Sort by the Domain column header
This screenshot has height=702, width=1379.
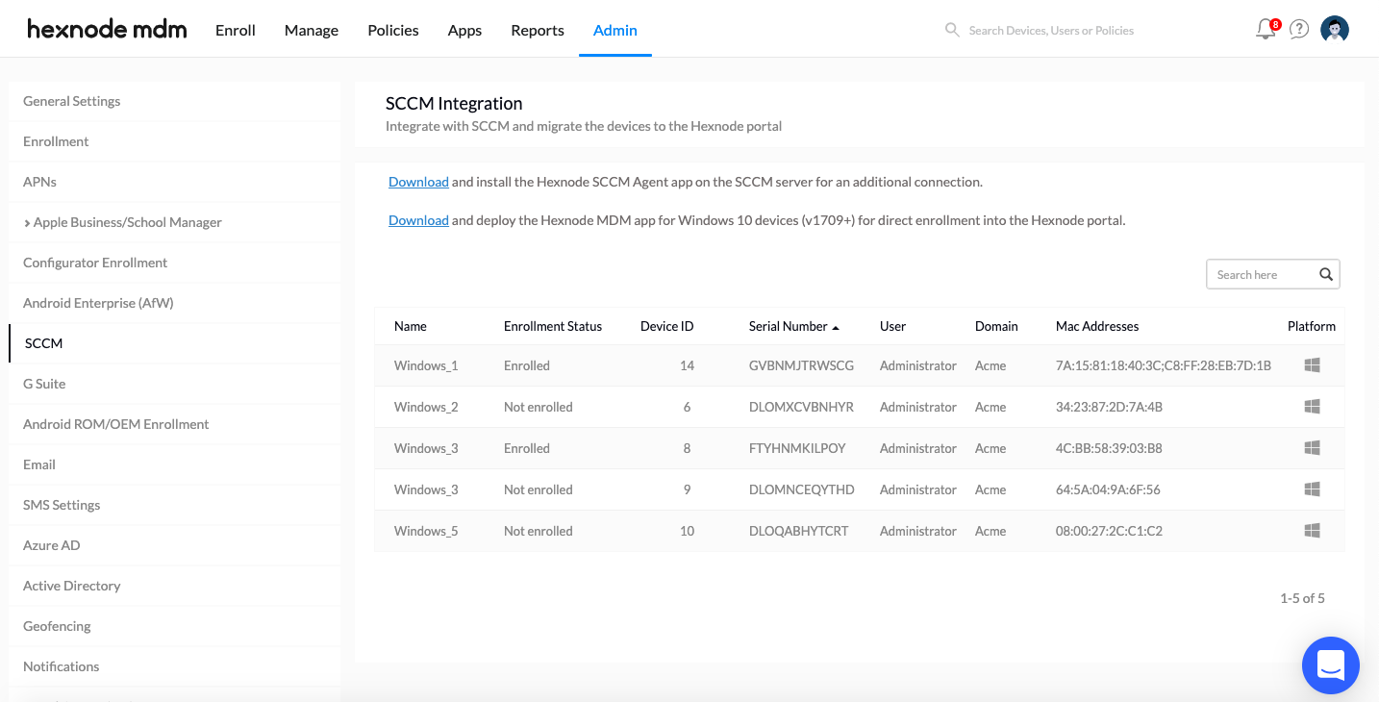point(996,326)
